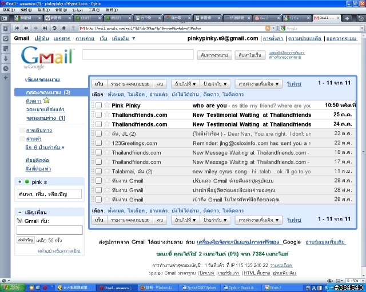Switch to the first browser tab
The height and width of the screenshot is (292, 366).
pos(27,18)
